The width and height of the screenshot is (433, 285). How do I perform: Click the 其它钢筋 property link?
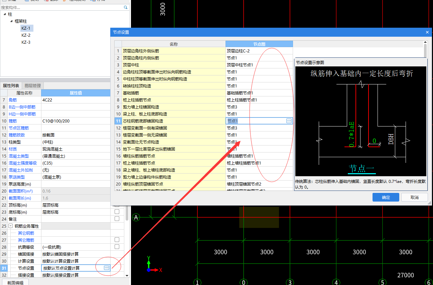pos(26,233)
